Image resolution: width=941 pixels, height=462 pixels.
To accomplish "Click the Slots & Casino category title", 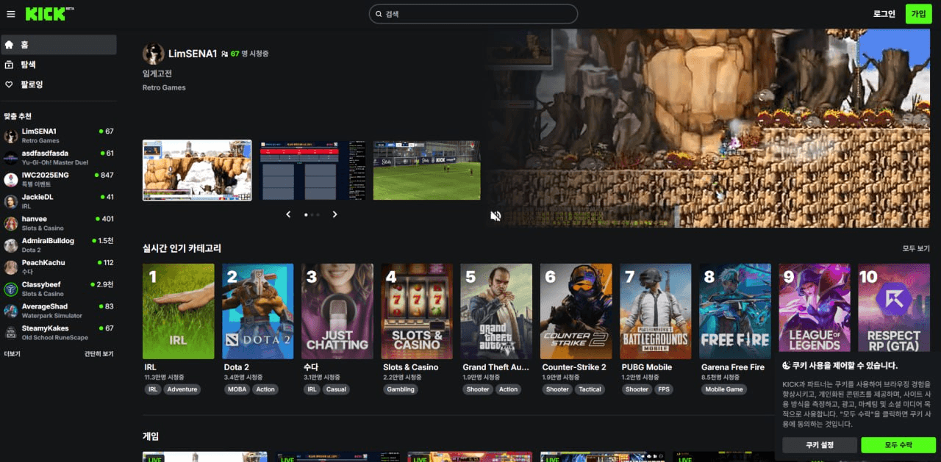I will (x=410, y=367).
